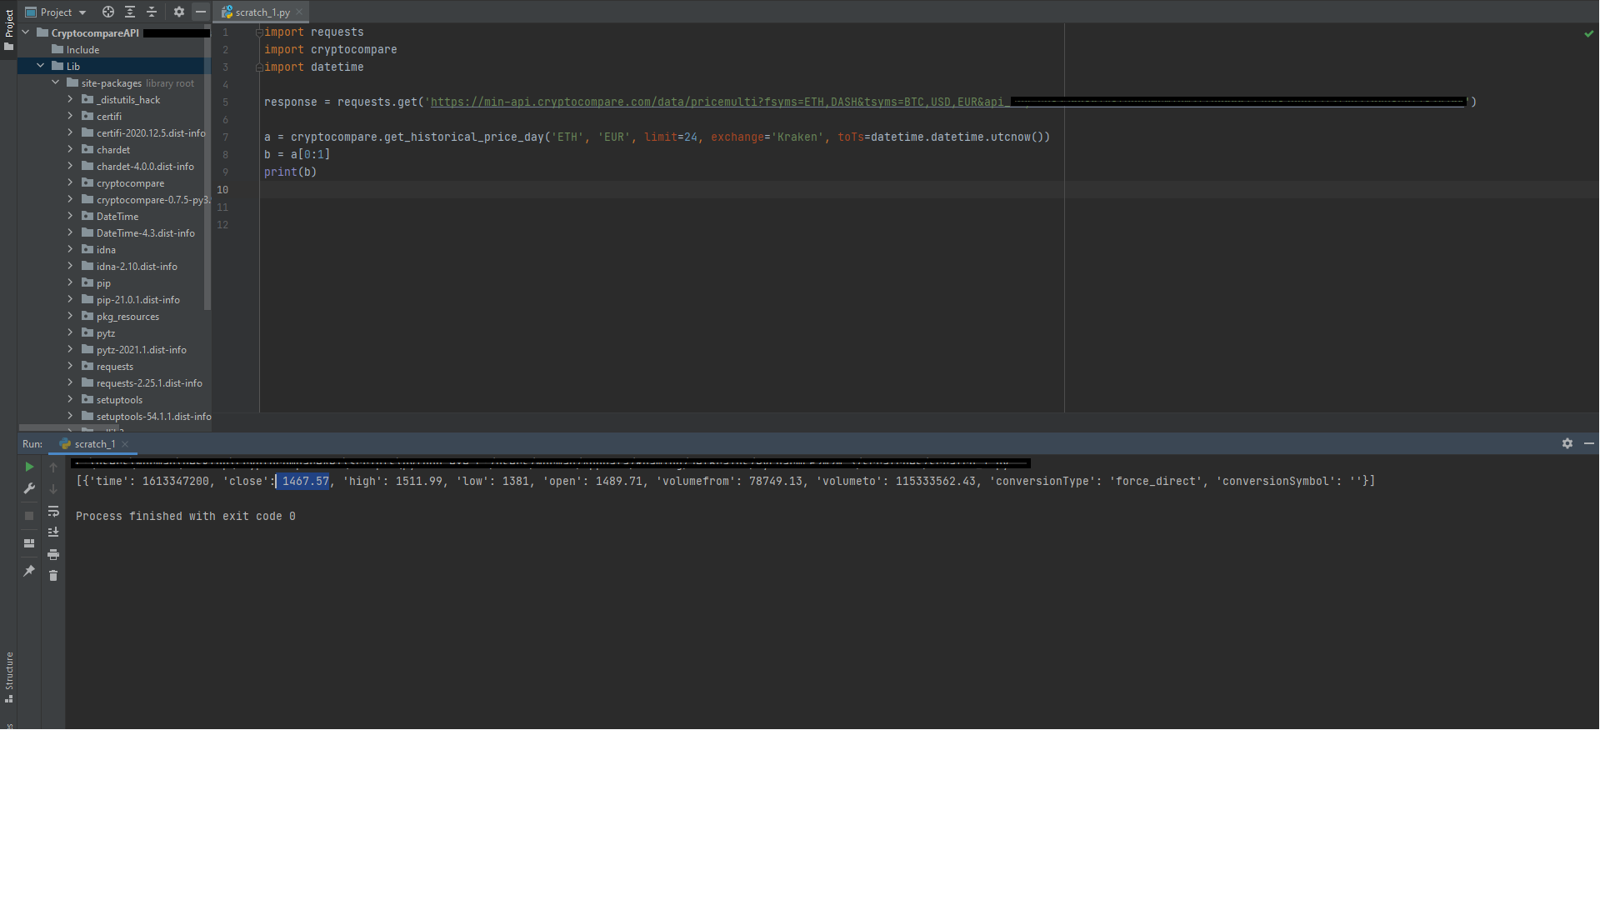
Task: Expand the idna folder
Action: 71,249
